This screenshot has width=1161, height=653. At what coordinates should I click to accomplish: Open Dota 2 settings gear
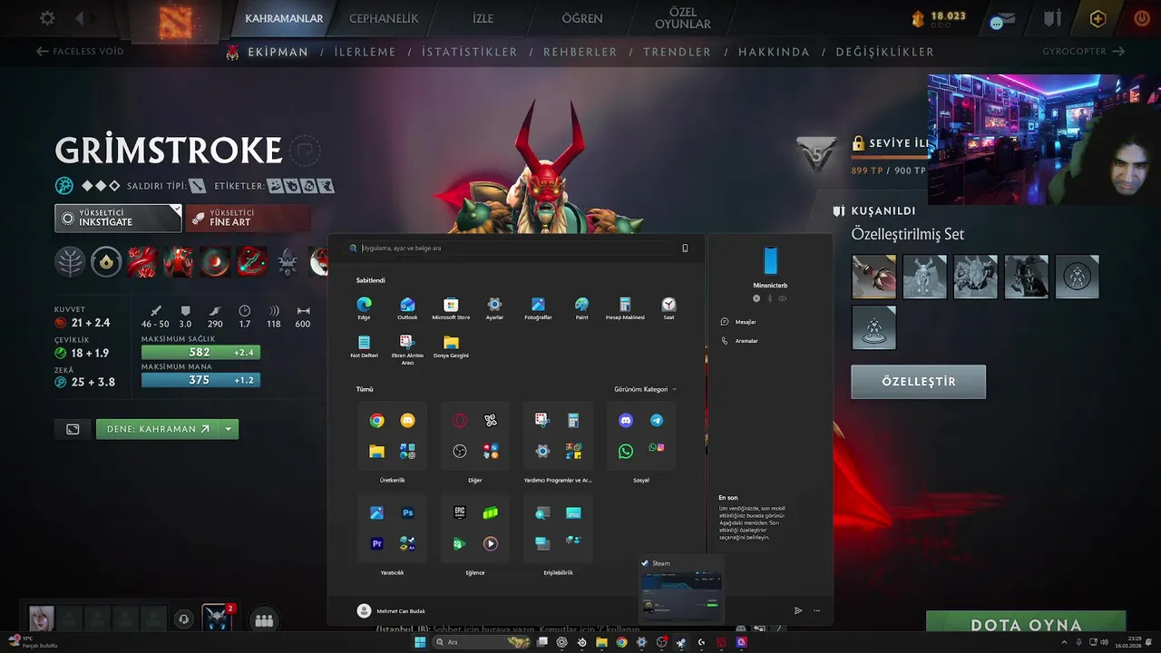coord(47,18)
